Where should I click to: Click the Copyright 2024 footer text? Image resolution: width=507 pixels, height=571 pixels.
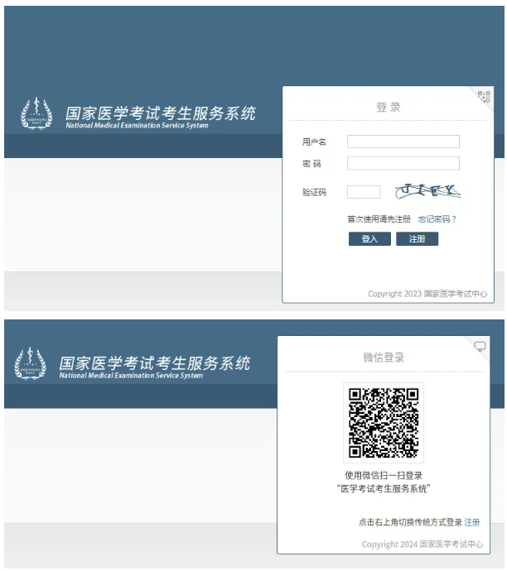tap(422, 544)
